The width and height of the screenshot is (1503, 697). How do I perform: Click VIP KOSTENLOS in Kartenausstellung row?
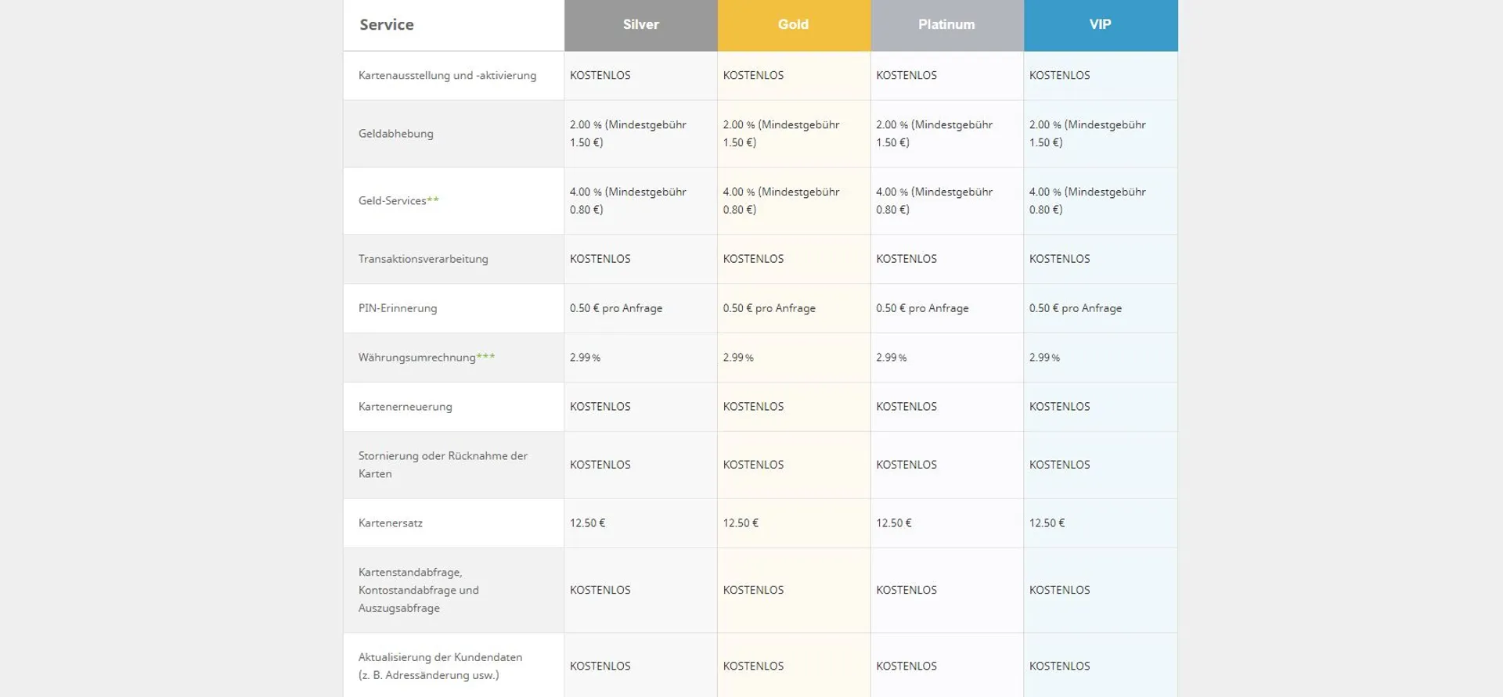1059,76
